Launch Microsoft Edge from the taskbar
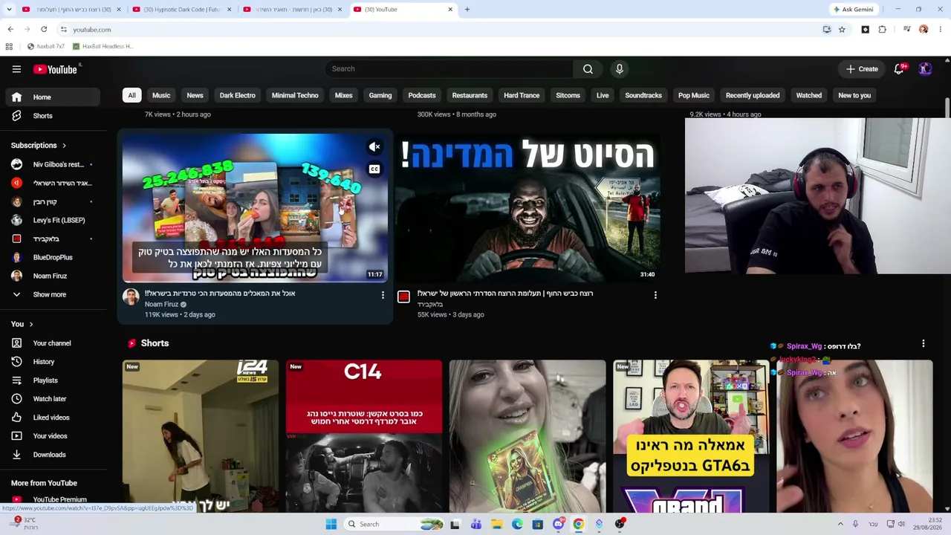This screenshot has height=535, width=951. coord(517,524)
